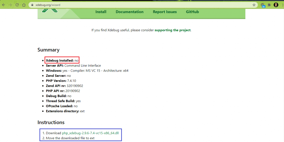
Task: Follow the 'supporting the project' link
Action: click(x=173, y=30)
